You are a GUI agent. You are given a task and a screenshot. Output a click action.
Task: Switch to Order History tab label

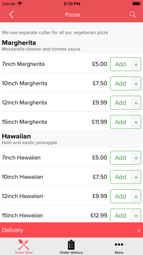pyautogui.click(x=71, y=252)
